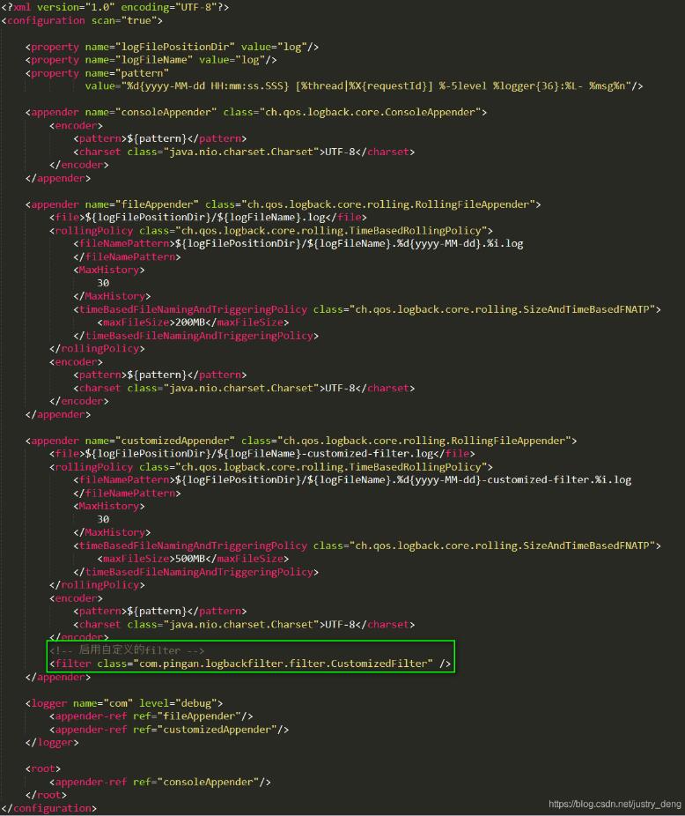This screenshot has height=816, width=685.
Task: Click the CustomizedFilter filter class line
Action: pos(250,664)
